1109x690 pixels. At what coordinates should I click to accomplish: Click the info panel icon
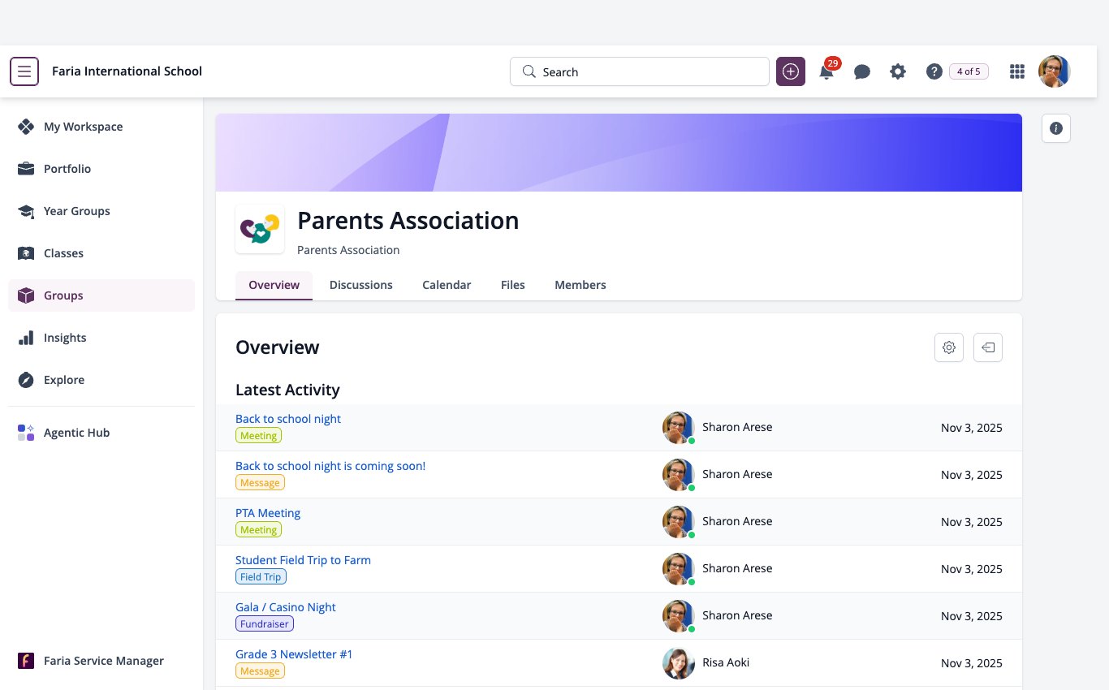(1056, 128)
